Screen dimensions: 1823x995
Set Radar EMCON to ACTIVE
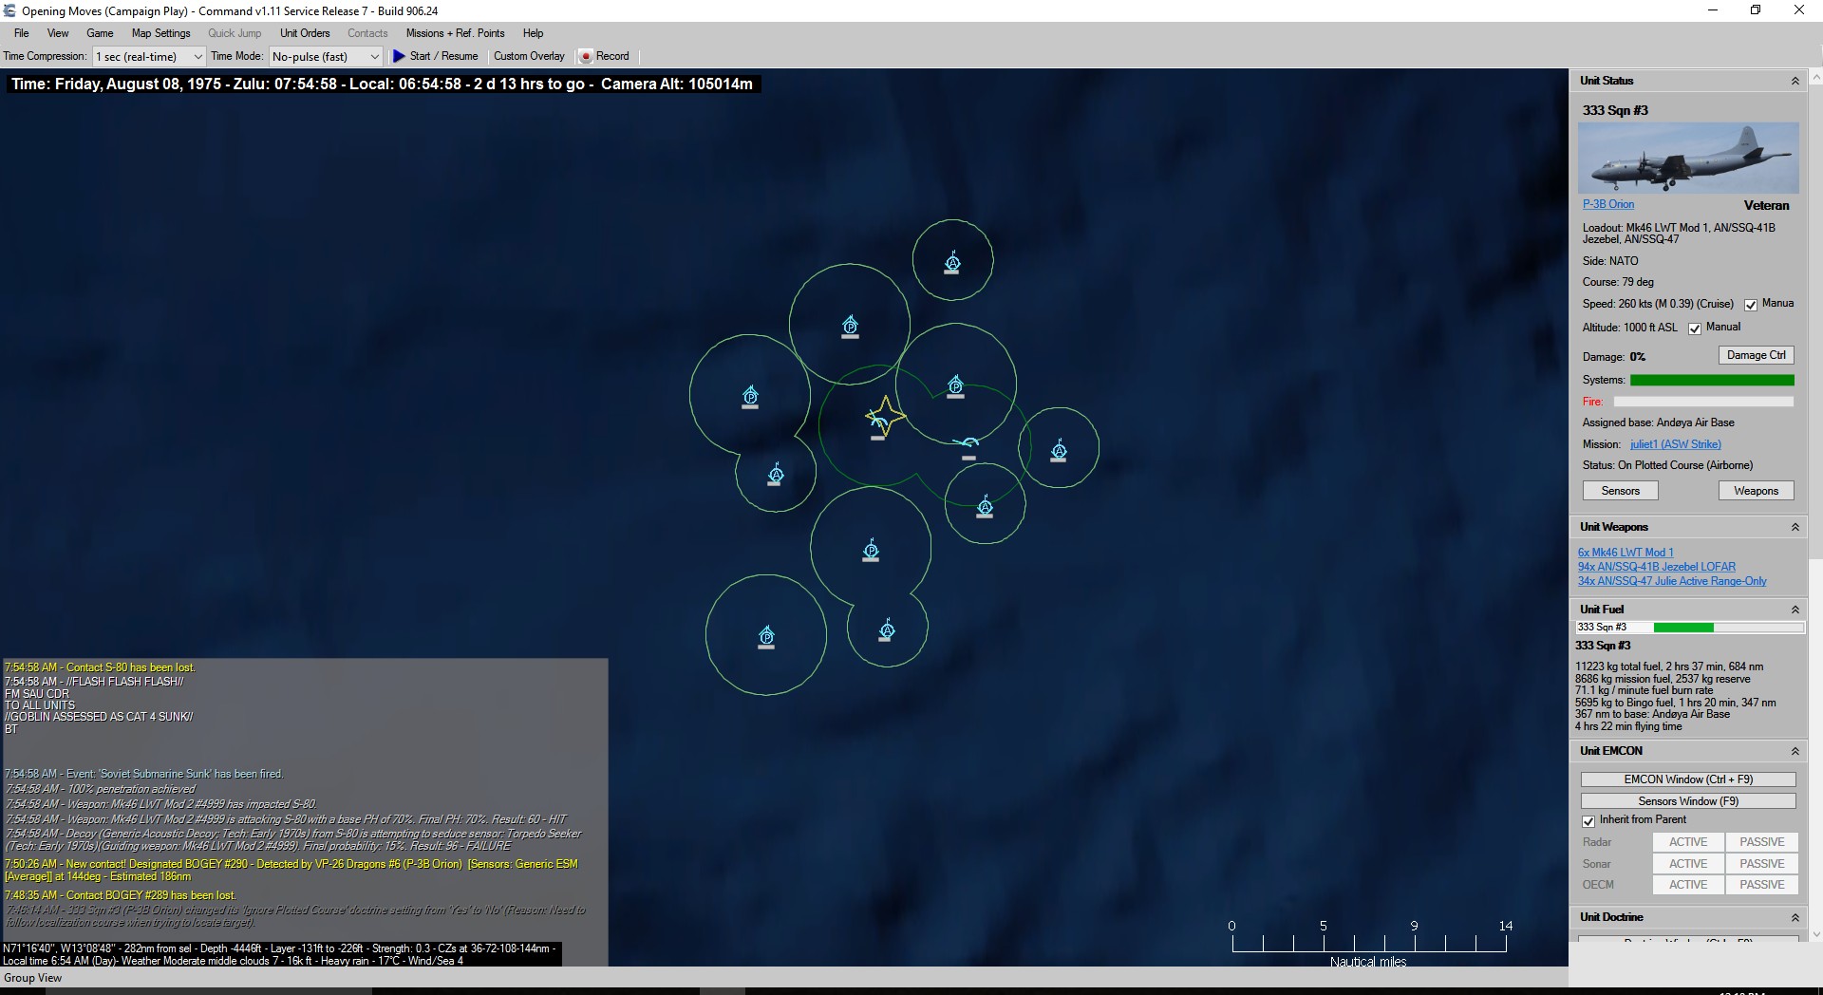(1688, 842)
